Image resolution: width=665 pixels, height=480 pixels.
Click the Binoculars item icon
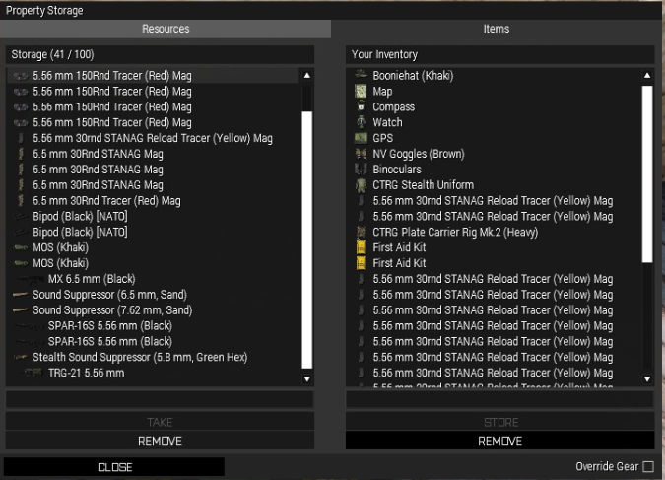tap(361, 170)
